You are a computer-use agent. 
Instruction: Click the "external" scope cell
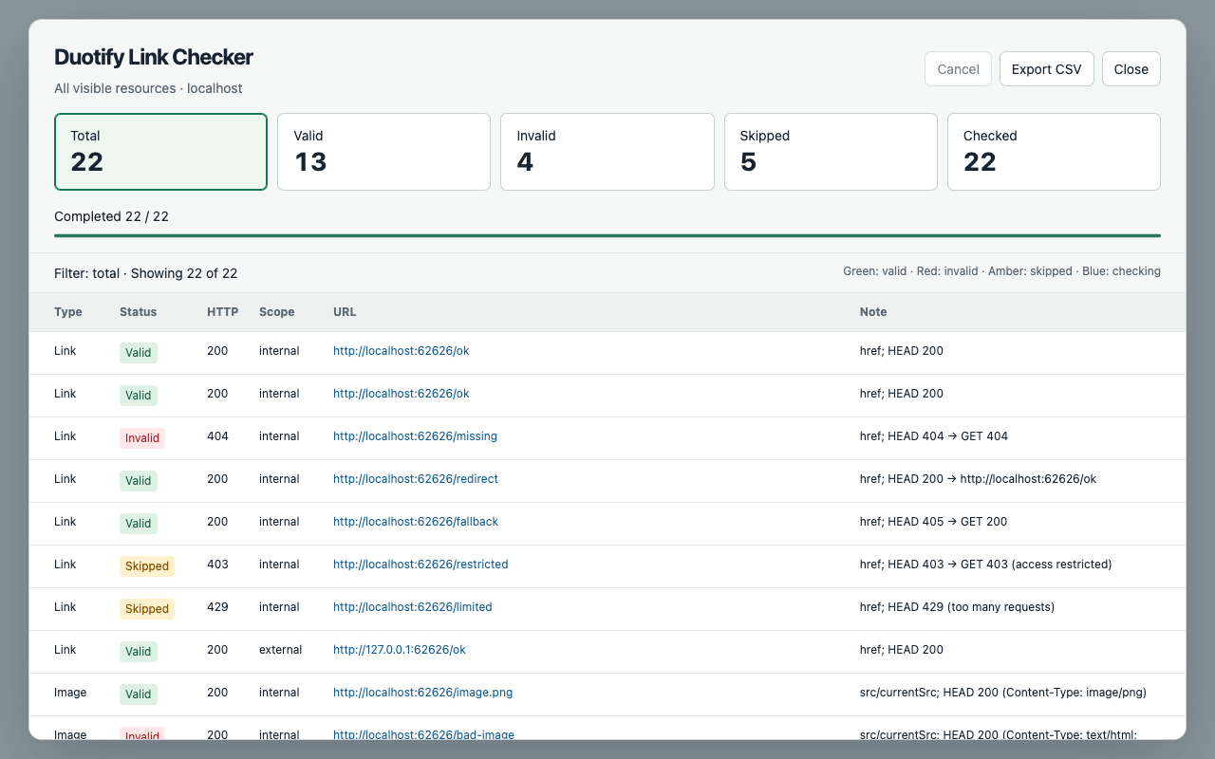click(x=280, y=650)
